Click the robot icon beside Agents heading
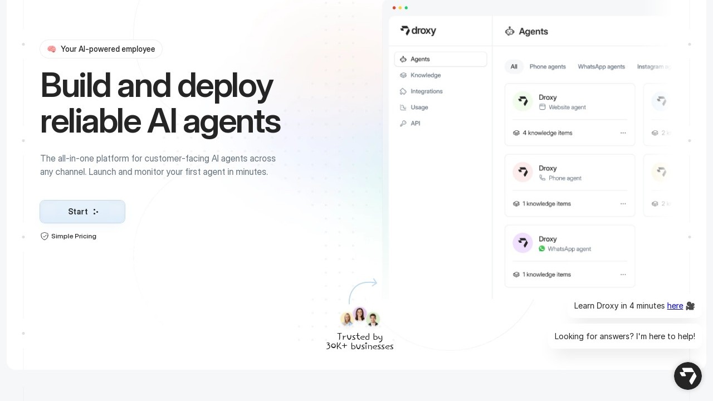The height and width of the screenshot is (401, 713). (509, 31)
